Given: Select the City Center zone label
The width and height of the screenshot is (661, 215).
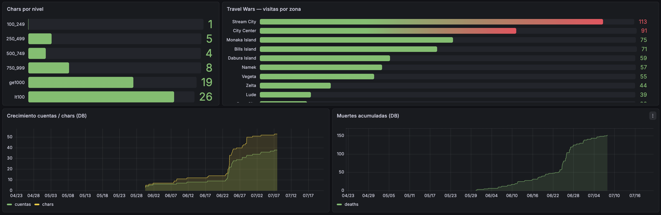Looking at the screenshot, I should coord(245,31).
